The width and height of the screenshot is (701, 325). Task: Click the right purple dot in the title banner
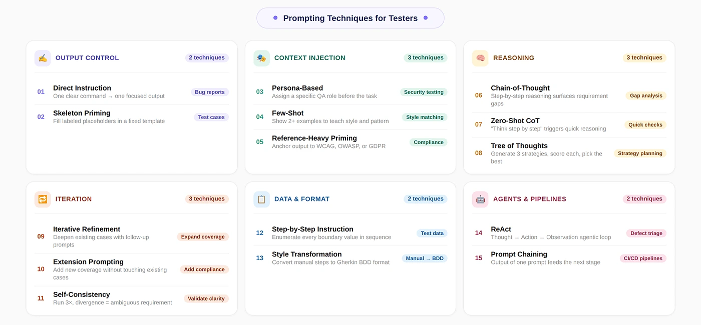(425, 17)
